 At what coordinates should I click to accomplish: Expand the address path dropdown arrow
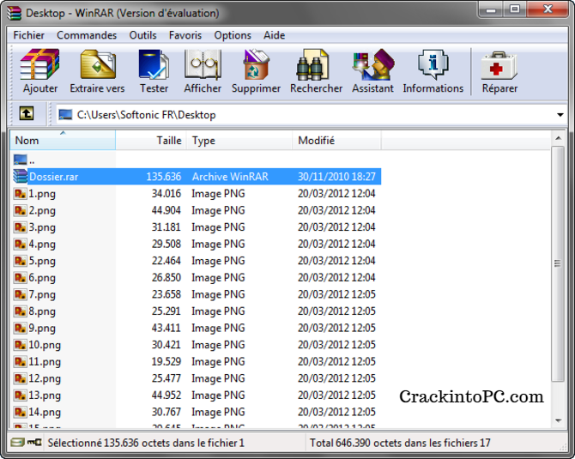pyautogui.click(x=560, y=115)
